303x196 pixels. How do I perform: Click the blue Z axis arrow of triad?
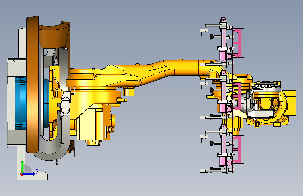[29, 174]
